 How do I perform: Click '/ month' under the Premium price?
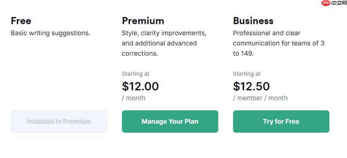tap(134, 98)
